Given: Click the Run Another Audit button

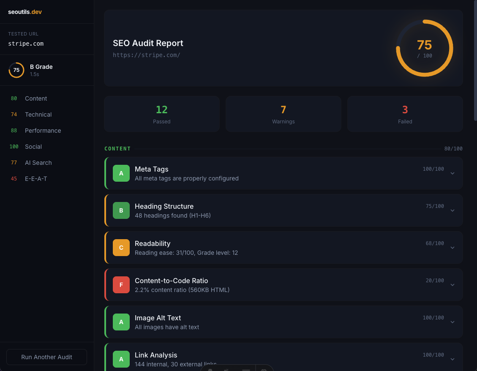Looking at the screenshot, I should tap(46, 357).
